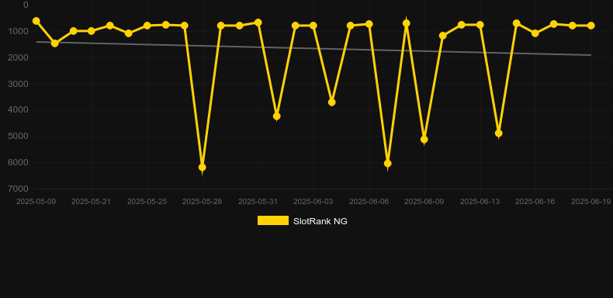Image resolution: width=613 pixels, height=298 pixels.
Task: Click the data point at 2025-05-21
Action: (92, 31)
